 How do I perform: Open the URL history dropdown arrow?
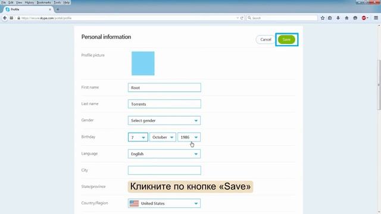coord(238,18)
